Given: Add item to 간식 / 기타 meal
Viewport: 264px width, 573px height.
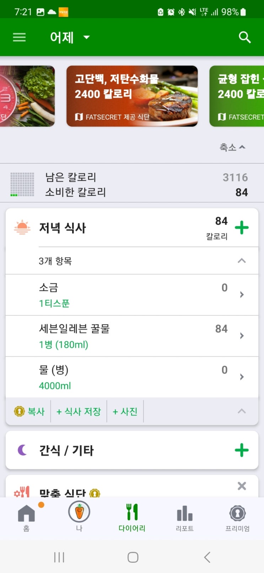Looking at the screenshot, I should pos(242,450).
